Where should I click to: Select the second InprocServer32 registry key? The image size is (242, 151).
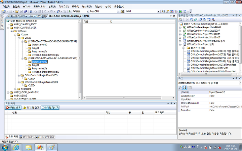coord(40,62)
